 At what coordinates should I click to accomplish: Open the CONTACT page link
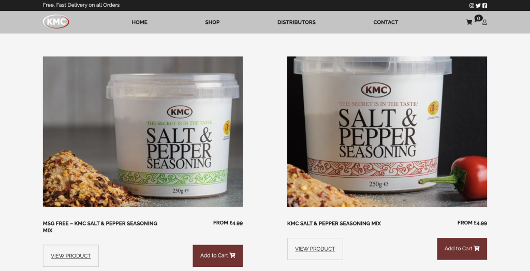click(x=386, y=22)
